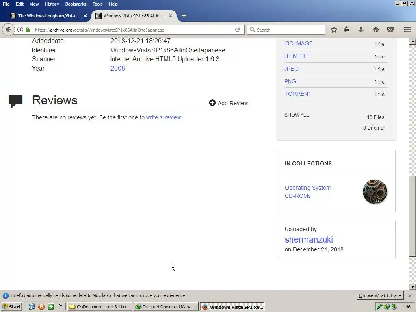Open the View menu
Viewport: 416px width, 312px height.
34,4
